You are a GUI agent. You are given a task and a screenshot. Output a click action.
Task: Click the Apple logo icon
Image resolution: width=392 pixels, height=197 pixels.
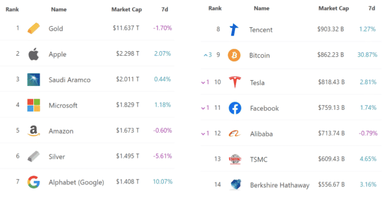[34, 54]
